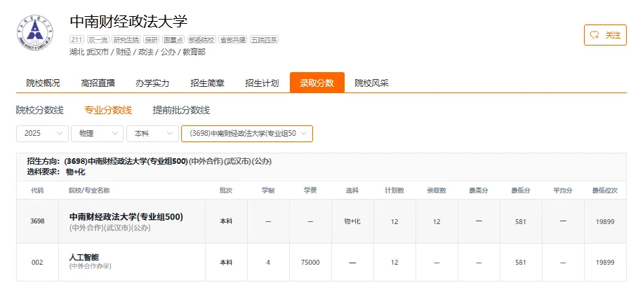This screenshot has width=638, height=292.
Task: Click the 双一流 tag
Action: [x=98, y=39]
